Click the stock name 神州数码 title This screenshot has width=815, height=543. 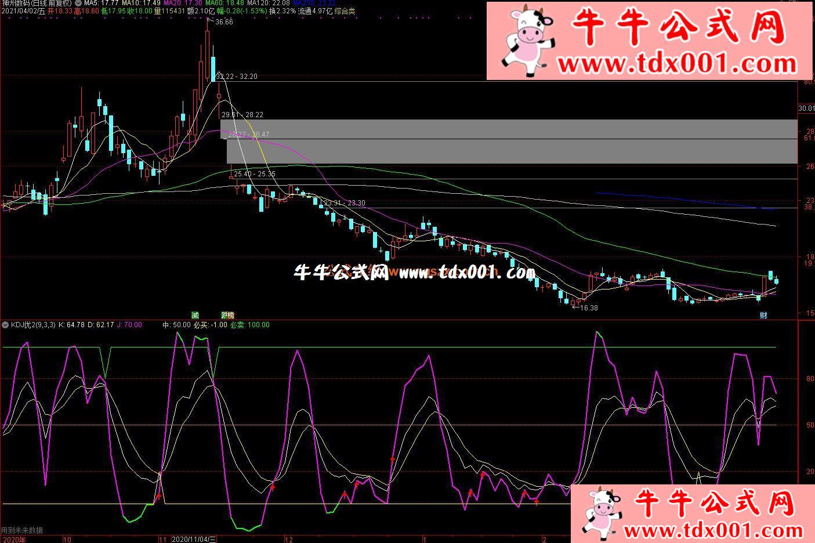[17, 3]
